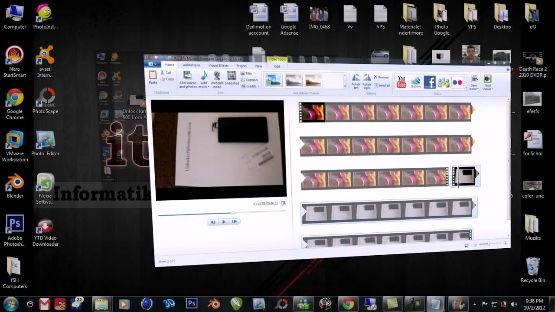Step to the next frame

[235, 222]
